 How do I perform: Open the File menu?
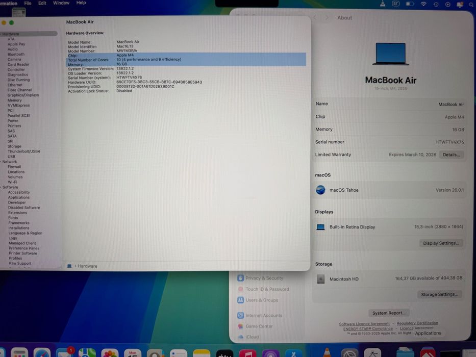click(x=28, y=3)
